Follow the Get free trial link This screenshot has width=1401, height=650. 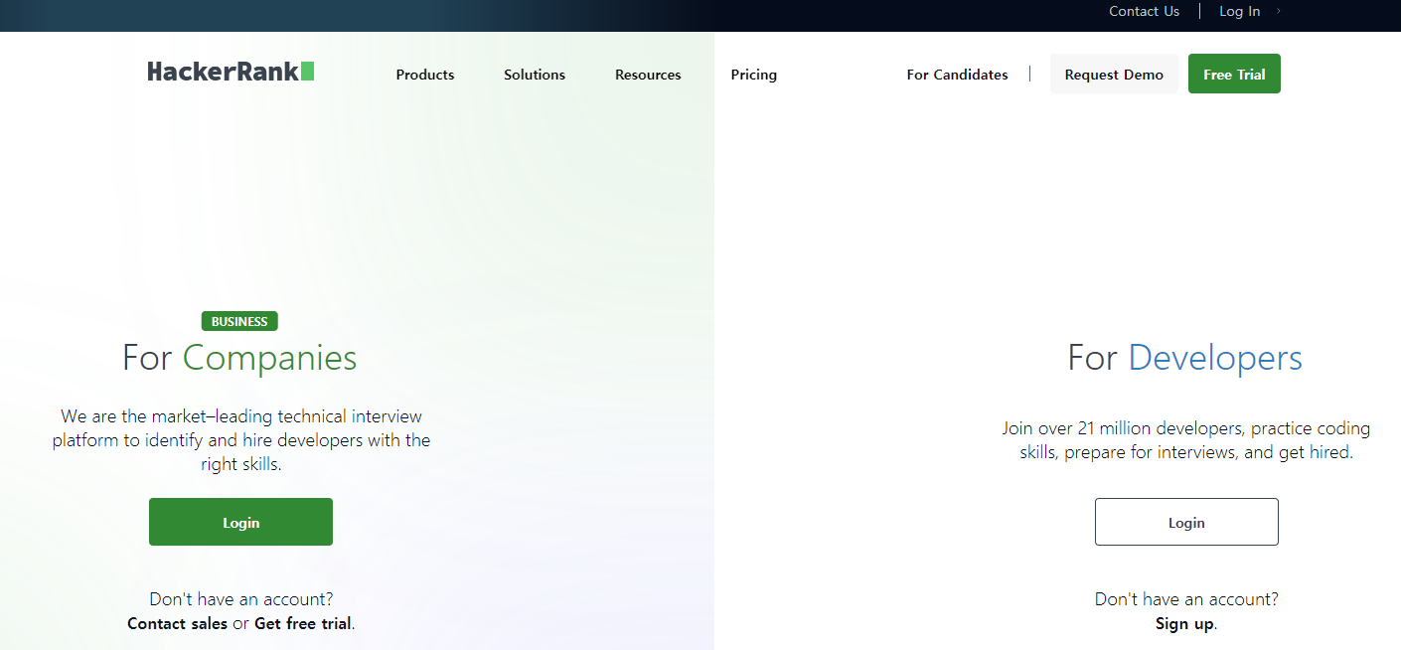coord(303,624)
